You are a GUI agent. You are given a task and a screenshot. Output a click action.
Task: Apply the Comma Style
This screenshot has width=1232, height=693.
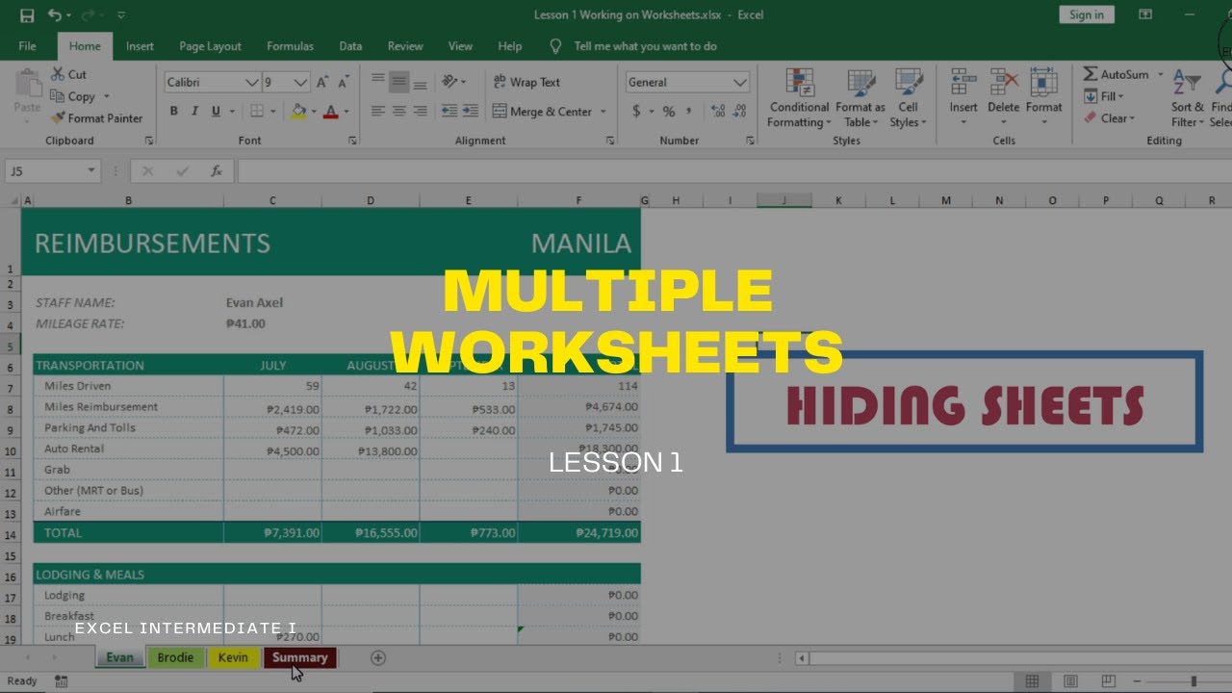pos(690,112)
